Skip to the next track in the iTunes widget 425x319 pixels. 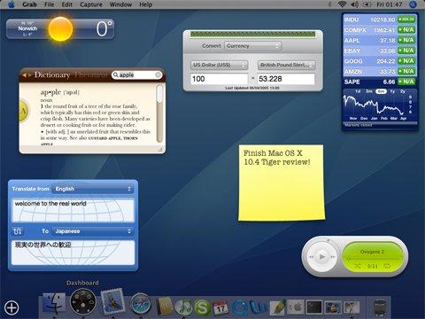pyautogui.click(x=333, y=257)
